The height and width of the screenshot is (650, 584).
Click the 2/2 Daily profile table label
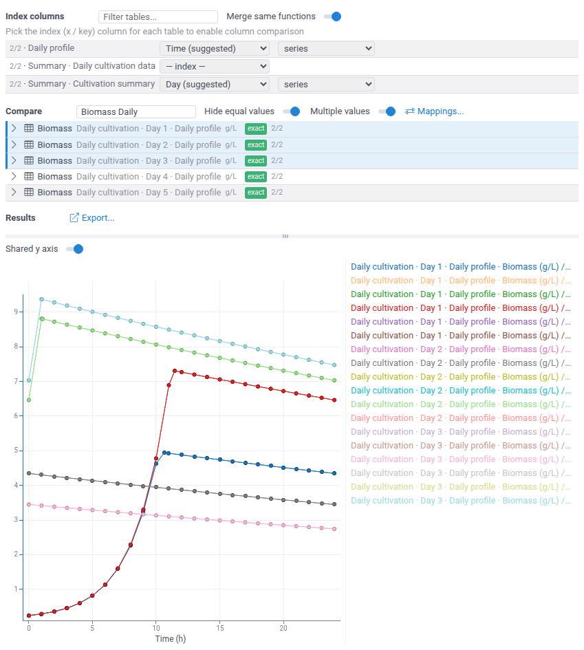tap(42, 48)
